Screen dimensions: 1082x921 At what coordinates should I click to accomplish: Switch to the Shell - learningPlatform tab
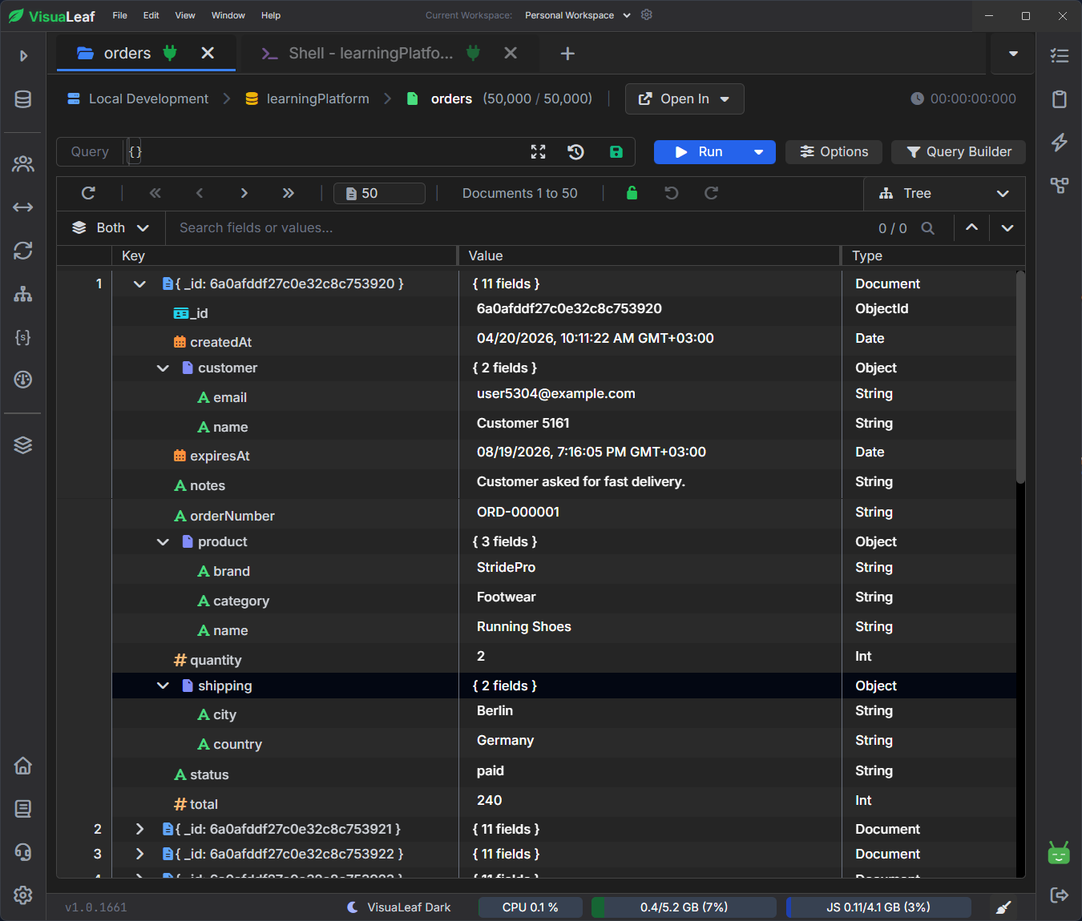pyautogui.click(x=370, y=54)
